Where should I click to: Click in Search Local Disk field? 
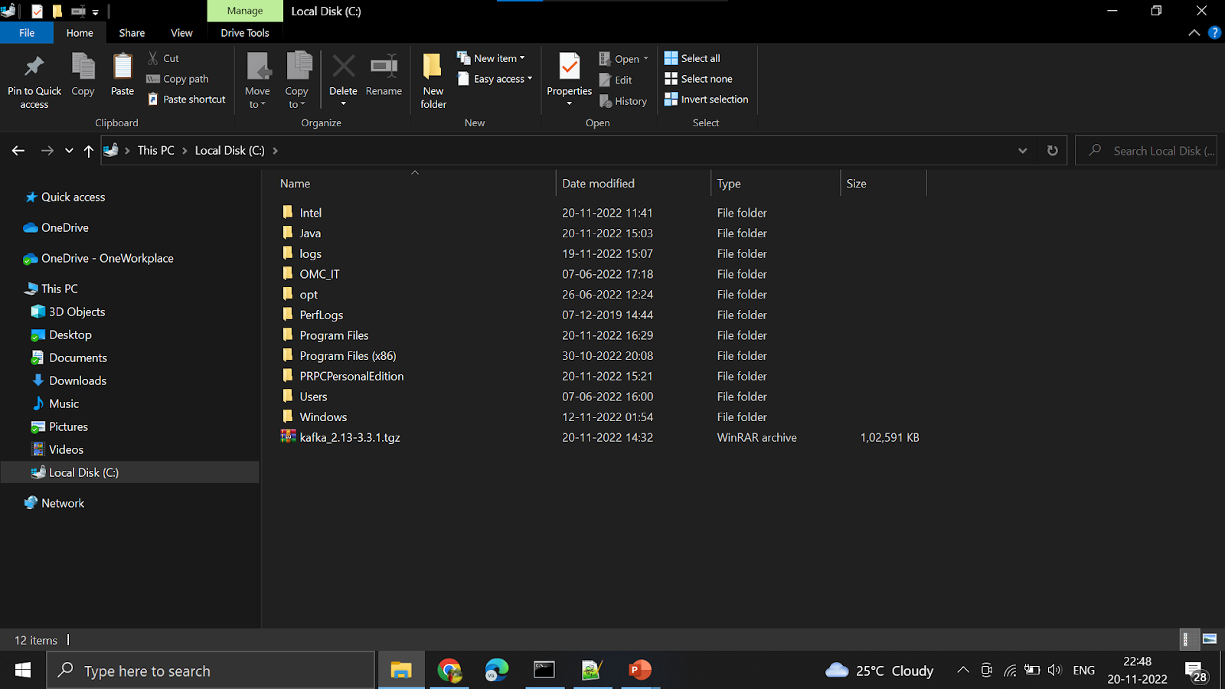tap(1146, 151)
